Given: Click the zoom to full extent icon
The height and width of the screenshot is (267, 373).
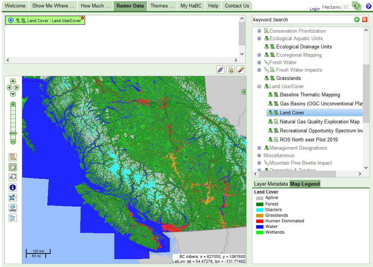Looking at the screenshot, I should point(13,198).
